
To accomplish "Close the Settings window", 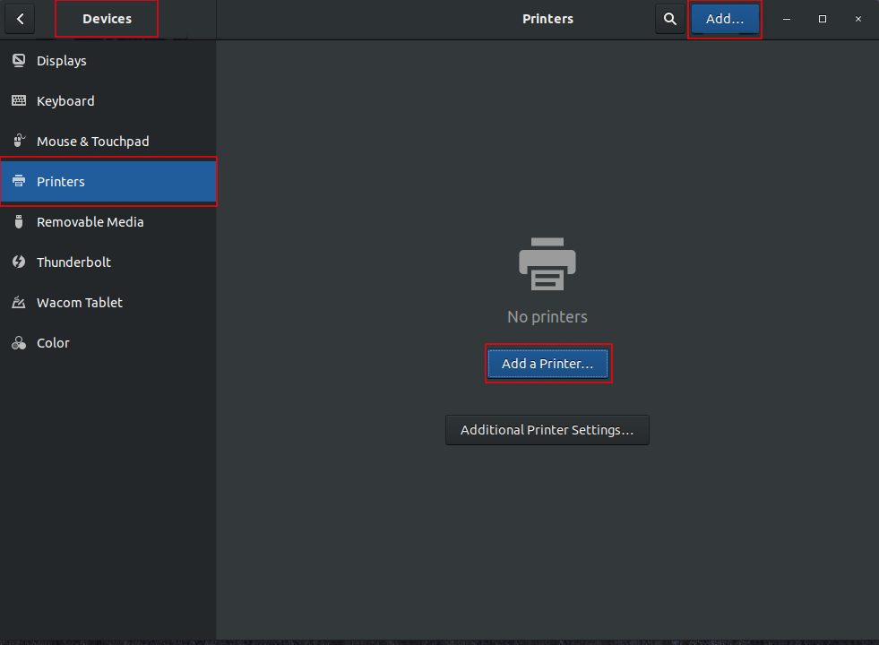I will click(x=857, y=19).
